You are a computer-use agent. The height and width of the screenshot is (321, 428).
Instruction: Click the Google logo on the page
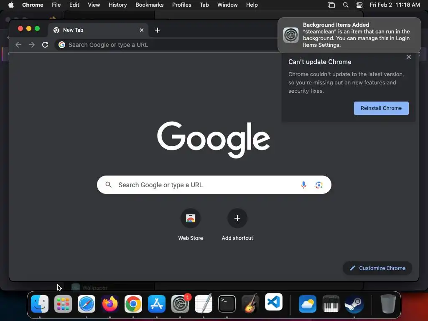point(214,140)
